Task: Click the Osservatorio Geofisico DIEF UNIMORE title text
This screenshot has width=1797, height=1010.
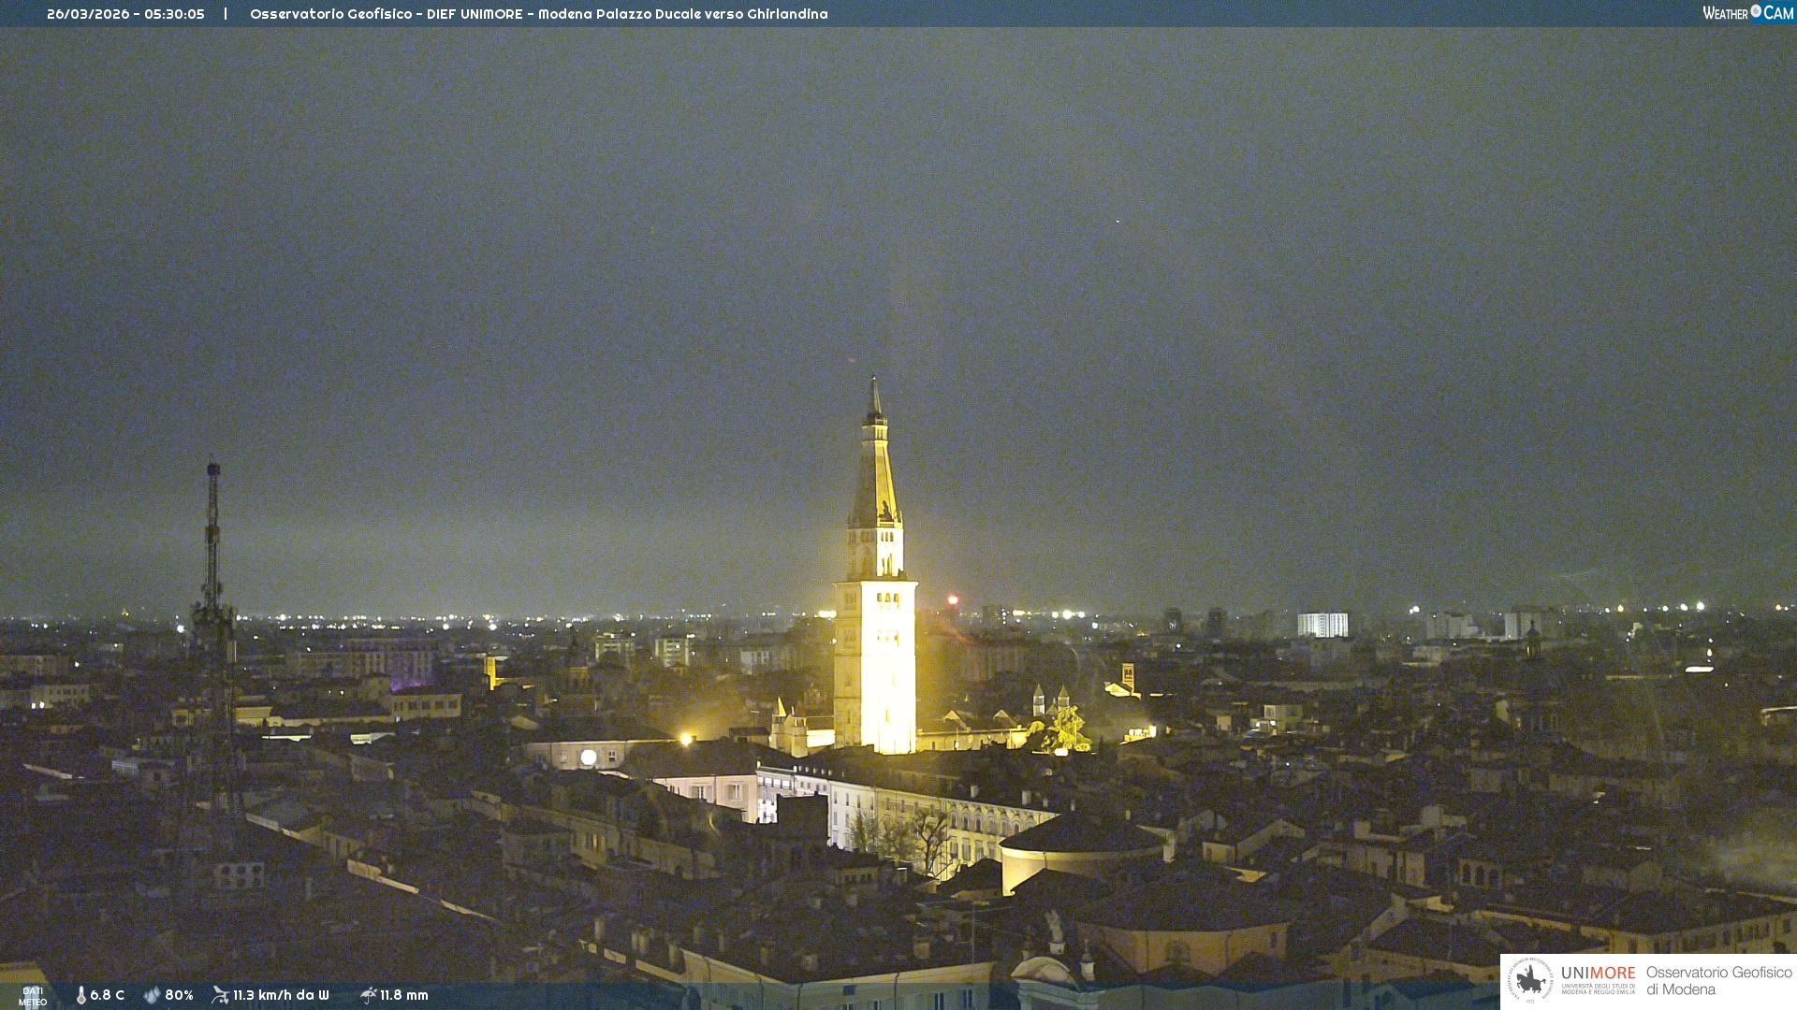Action: tap(538, 14)
